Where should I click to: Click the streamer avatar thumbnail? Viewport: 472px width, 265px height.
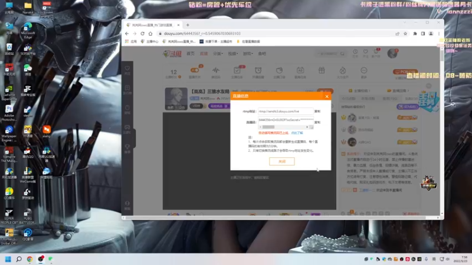click(x=176, y=98)
